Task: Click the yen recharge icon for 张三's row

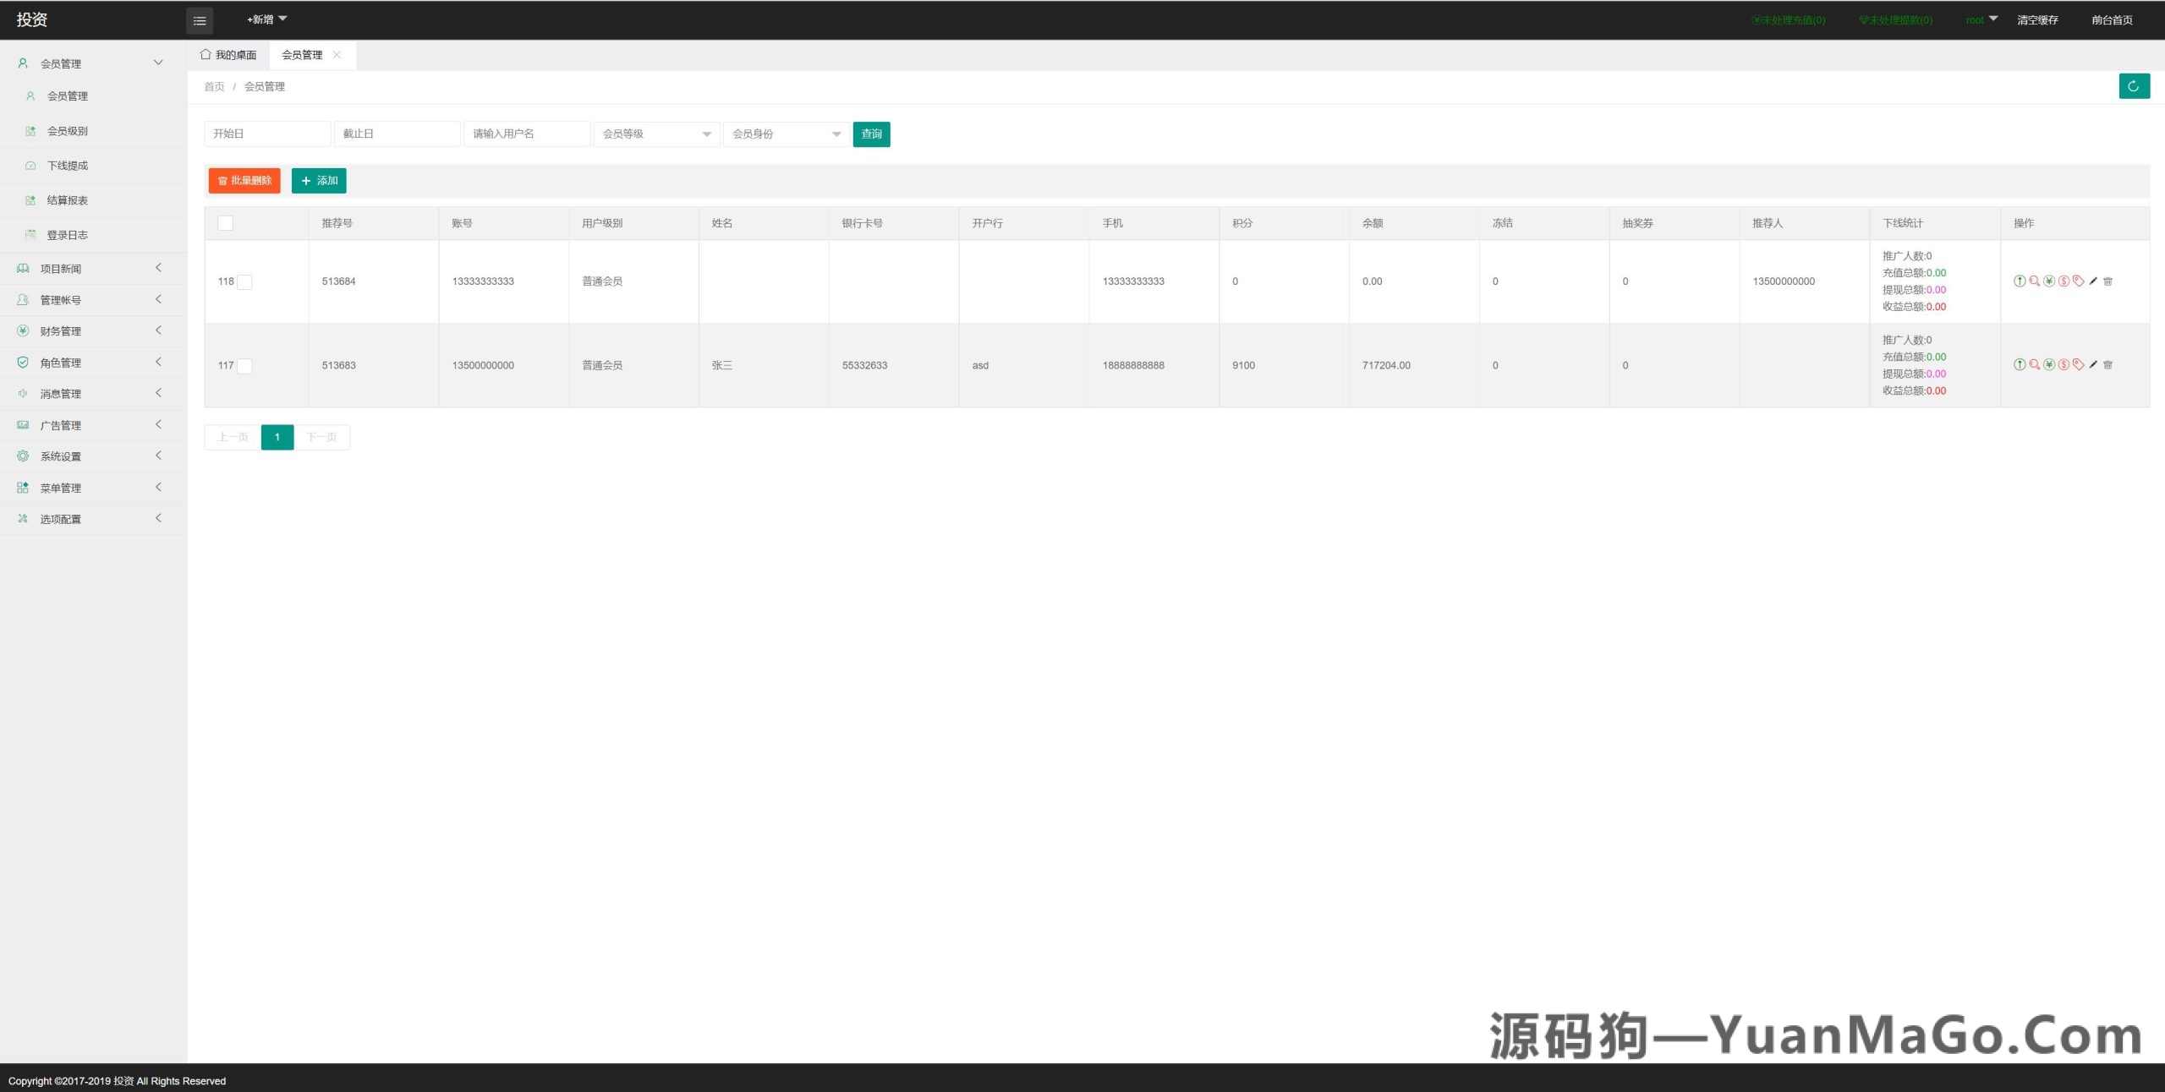Action: pos(2048,365)
